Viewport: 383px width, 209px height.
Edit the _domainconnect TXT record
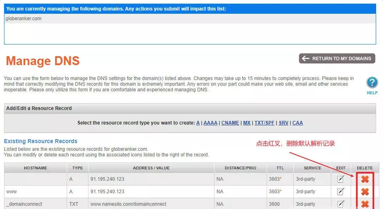pos(341,204)
